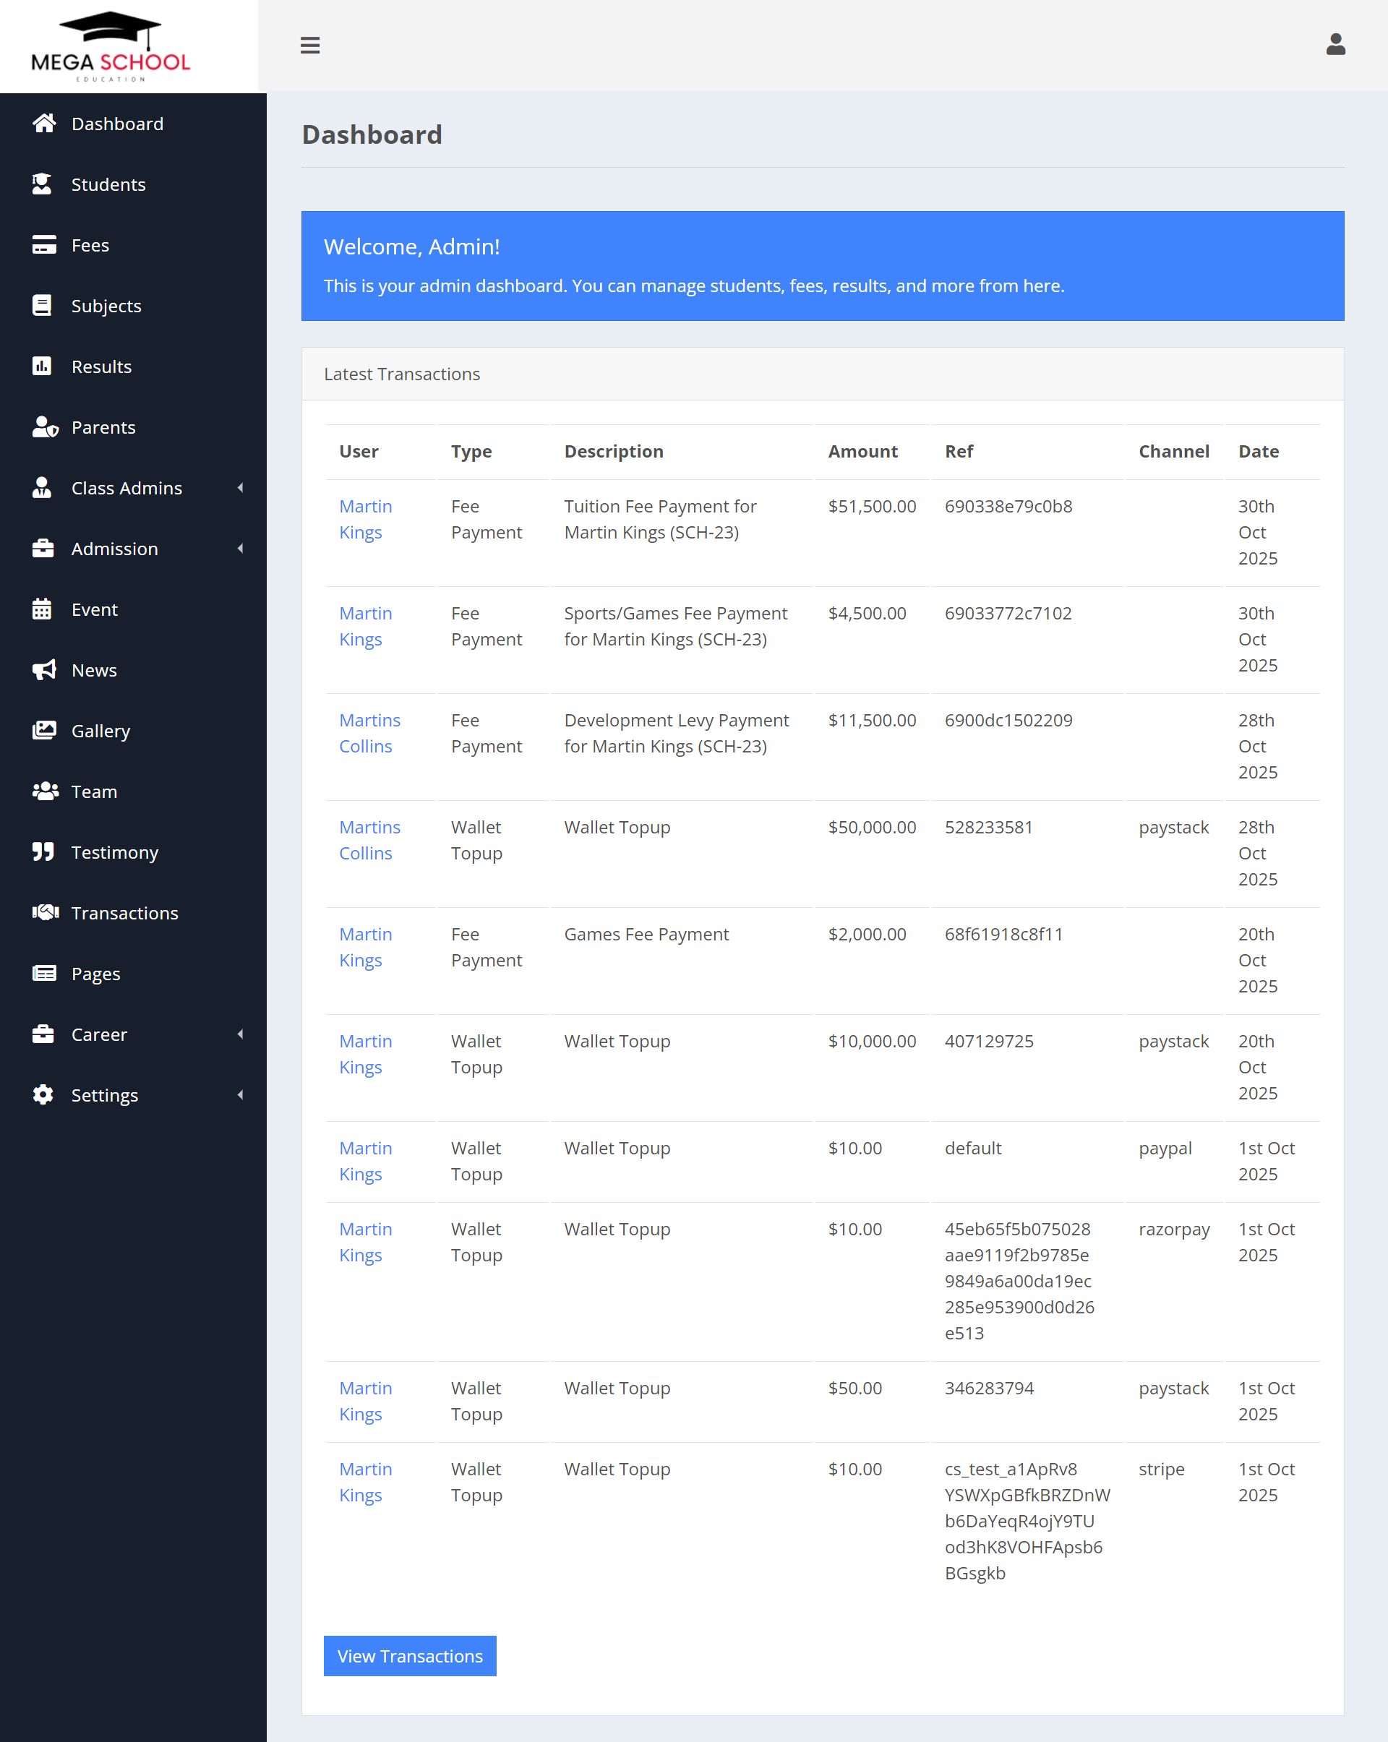Go to the Subjects menu item
This screenshot has height=1742, width=1388.
point(106,306)
